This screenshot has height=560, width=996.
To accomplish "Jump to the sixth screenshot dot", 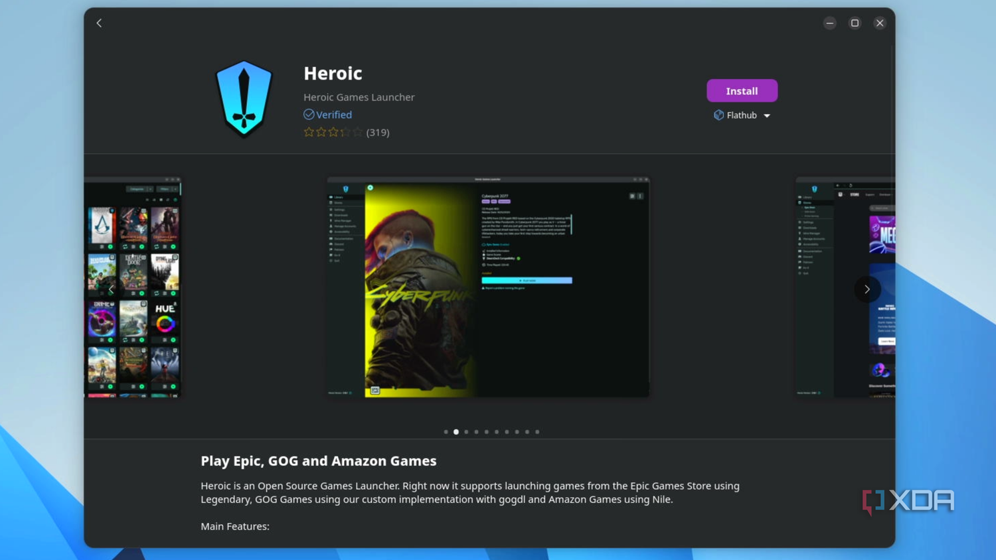I will click(x=497, y=432).
